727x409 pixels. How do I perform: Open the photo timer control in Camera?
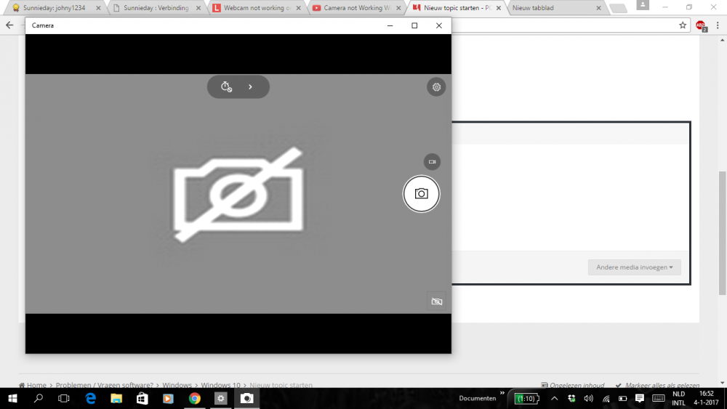click(x=226, y=86)
